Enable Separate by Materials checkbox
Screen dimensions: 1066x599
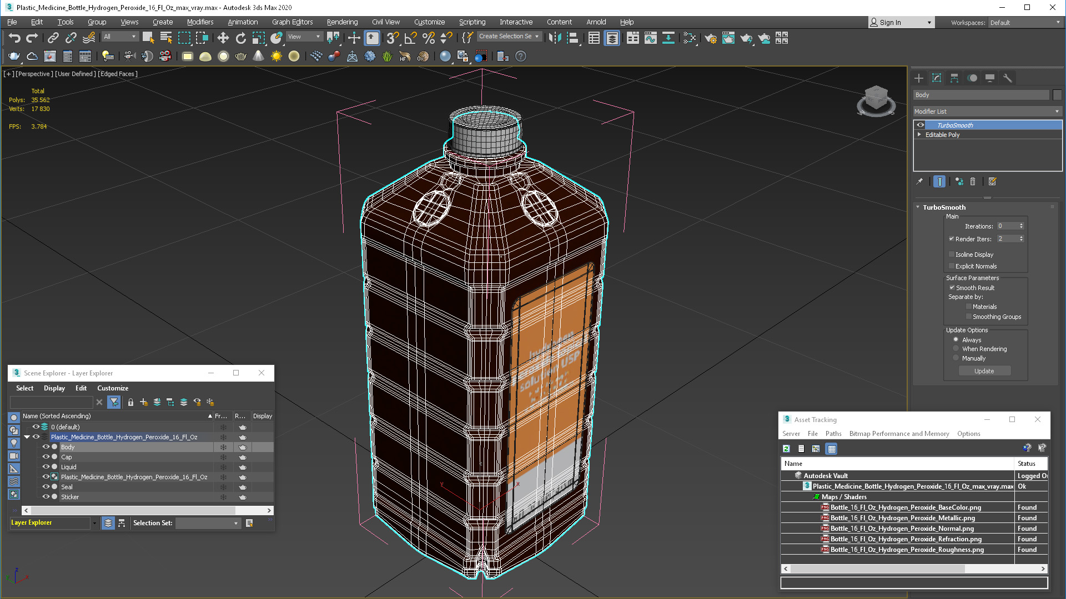[969, 307]
